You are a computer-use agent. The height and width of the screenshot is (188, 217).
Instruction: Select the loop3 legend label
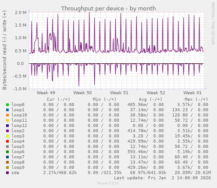(x=18, y=136)
